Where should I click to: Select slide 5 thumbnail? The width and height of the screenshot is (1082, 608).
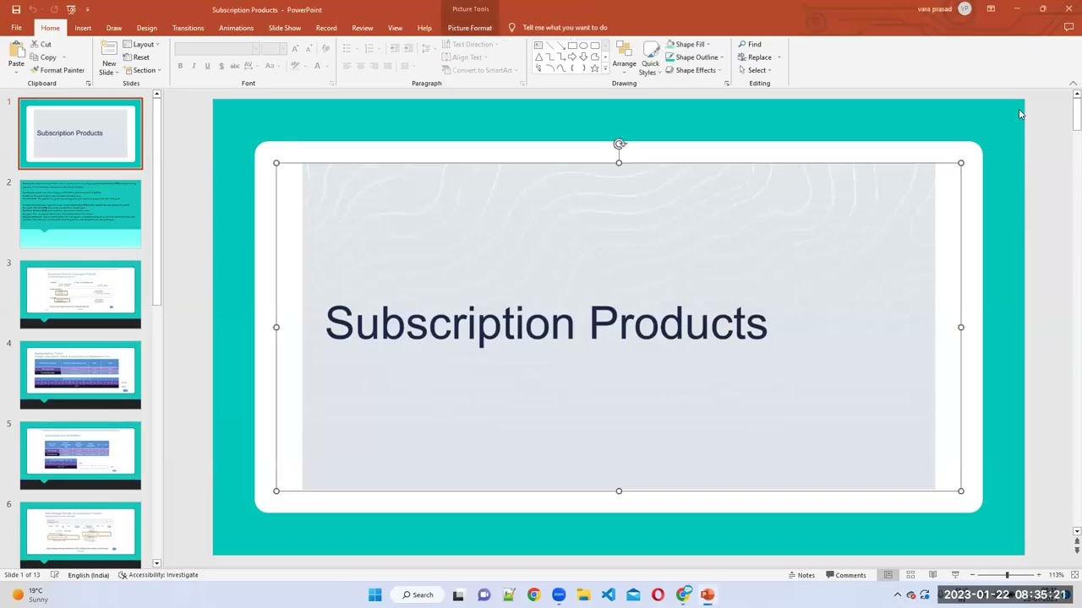tap(80, 455)
